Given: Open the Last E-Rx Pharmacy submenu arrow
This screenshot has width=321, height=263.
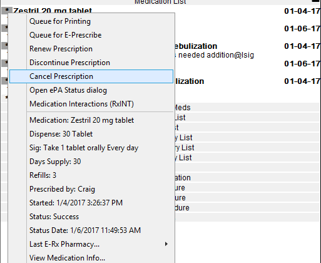Looking at the screenshot, I should 166,244.
